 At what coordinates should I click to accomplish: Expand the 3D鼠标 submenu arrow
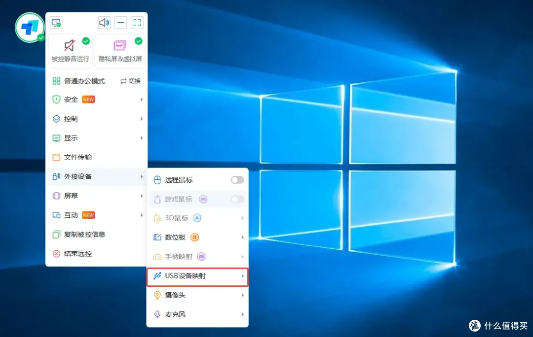click(x=243, y=218)
